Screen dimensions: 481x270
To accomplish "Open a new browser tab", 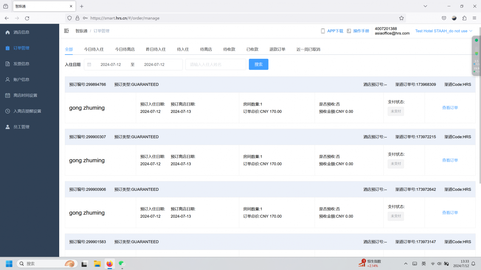I will [82, 6].
